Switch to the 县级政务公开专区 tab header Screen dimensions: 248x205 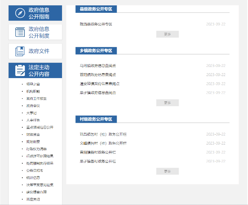97,9
